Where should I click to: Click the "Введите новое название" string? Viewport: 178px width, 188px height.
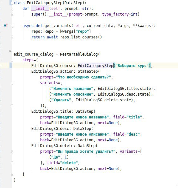82,117
